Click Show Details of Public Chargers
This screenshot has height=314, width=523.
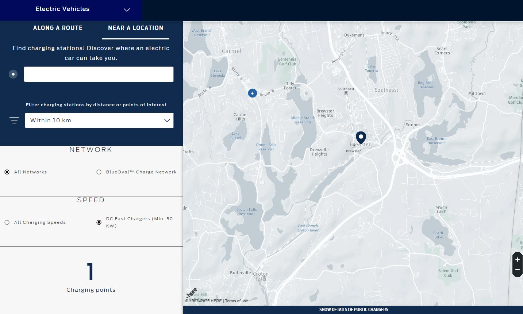(x=353, y=309)
